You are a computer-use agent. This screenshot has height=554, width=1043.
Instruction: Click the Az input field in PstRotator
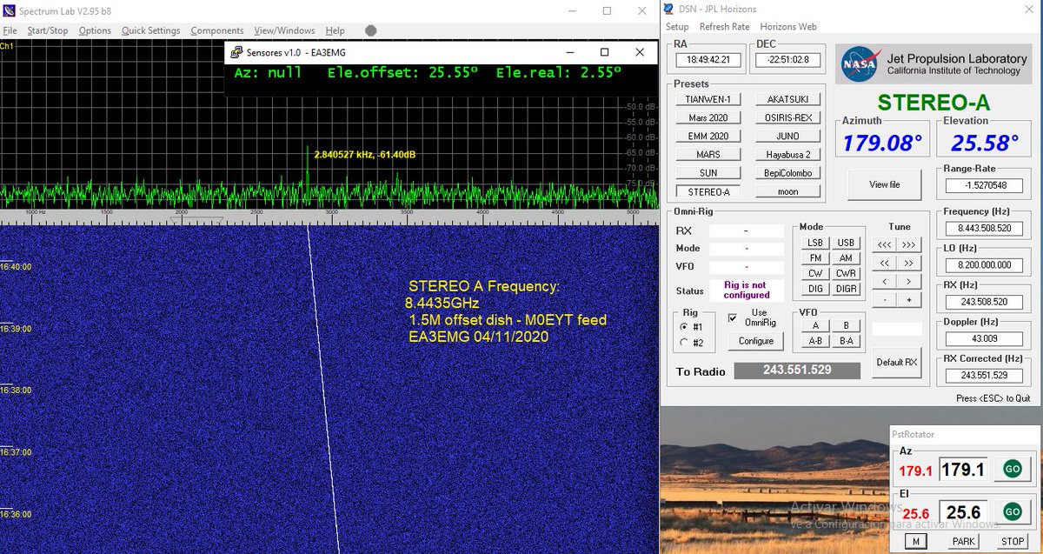click(963, 469)
